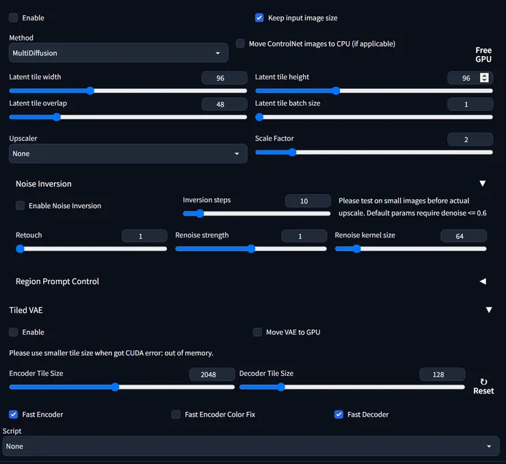
Task: Check Enable Noise Inversion
Action: click(x=21, y=206)
